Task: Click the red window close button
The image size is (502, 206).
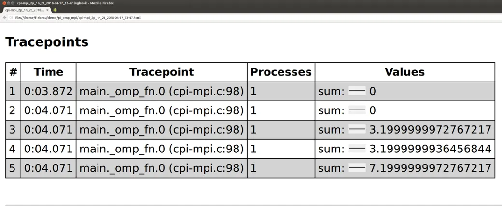Action: pos(4,3)
